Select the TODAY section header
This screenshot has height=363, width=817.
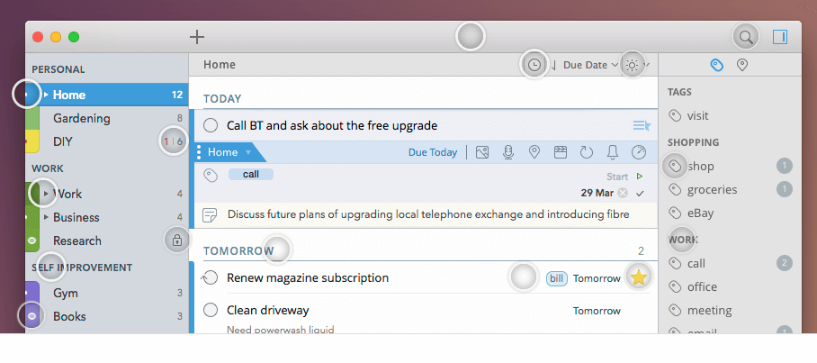(x=222, y=99)
